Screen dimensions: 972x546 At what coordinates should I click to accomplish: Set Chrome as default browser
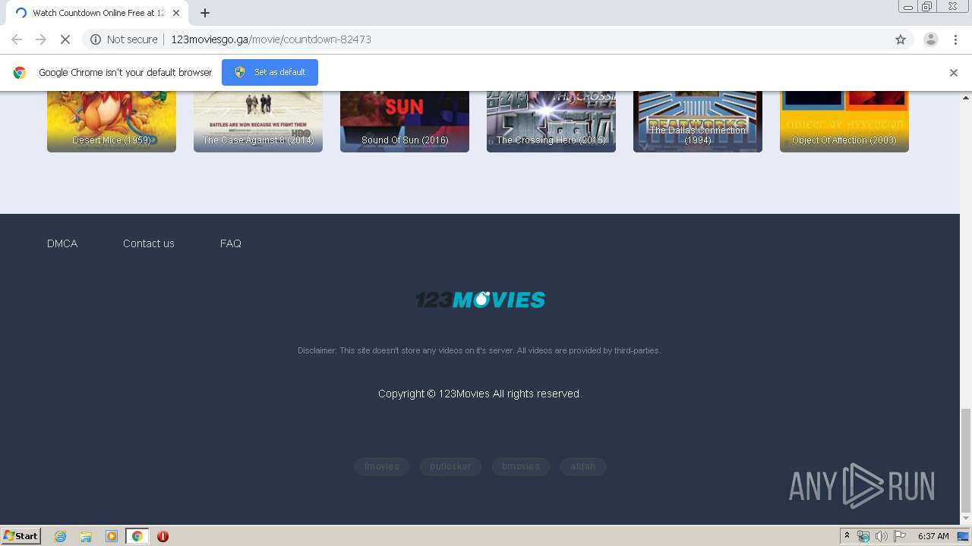(270, 72)
